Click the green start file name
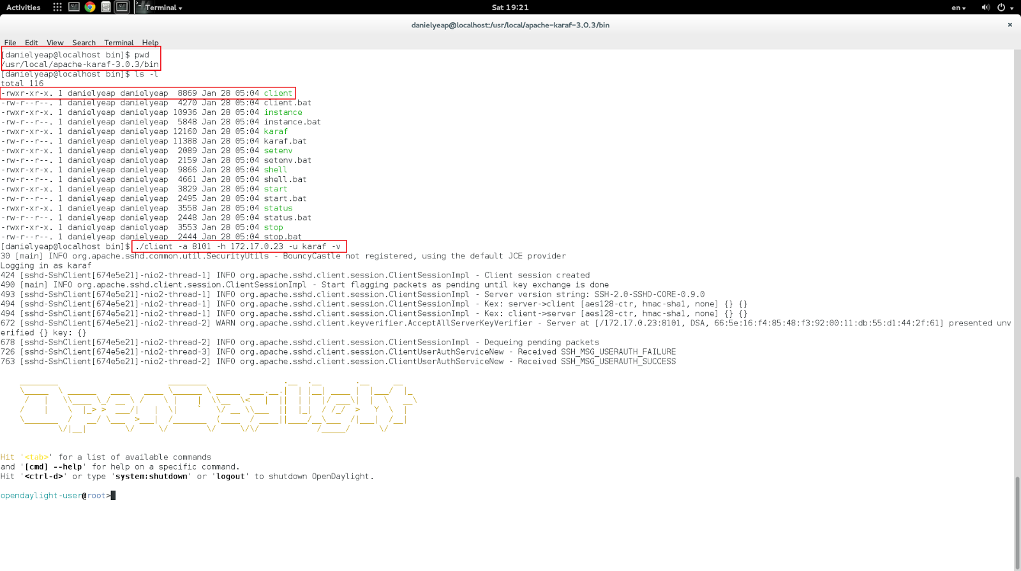 pos(276,189)
